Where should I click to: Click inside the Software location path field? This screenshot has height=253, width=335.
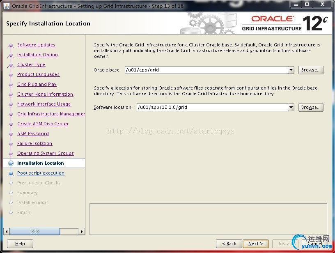coord(212,107)
